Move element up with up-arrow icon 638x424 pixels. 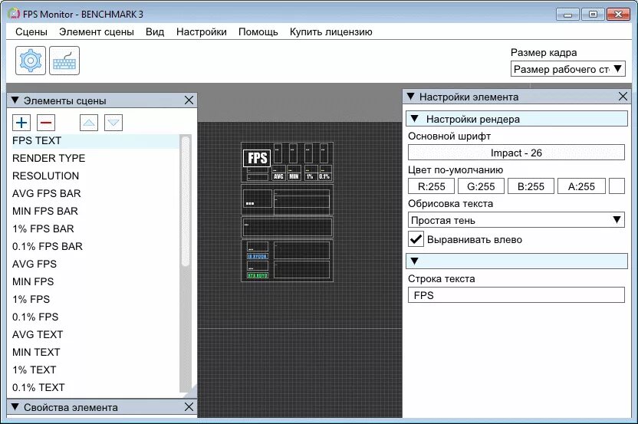pos(89,123)
